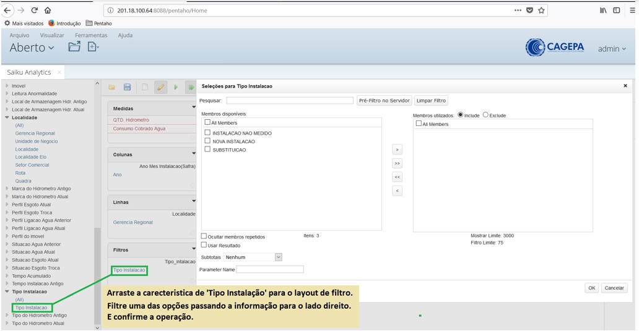Click the move all left '<<' arrow

[398, 177]
